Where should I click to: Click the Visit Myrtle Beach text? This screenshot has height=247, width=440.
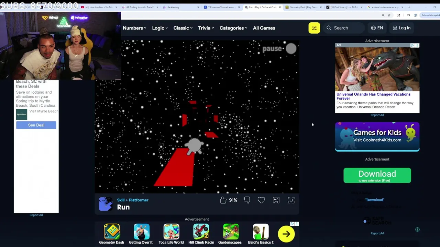(x=44, y=111)
